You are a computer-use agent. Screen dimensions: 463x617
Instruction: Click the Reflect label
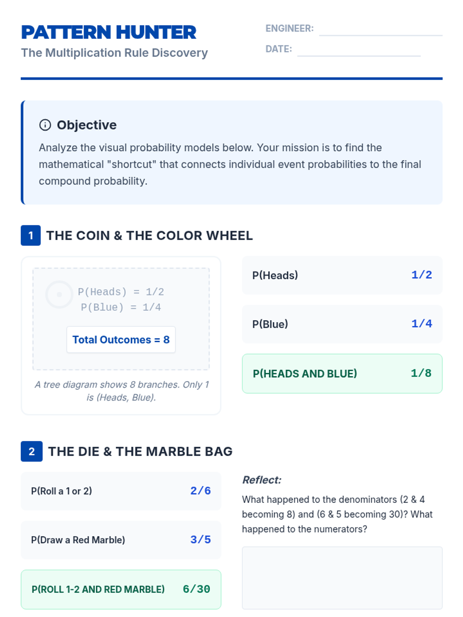(262, 480)
